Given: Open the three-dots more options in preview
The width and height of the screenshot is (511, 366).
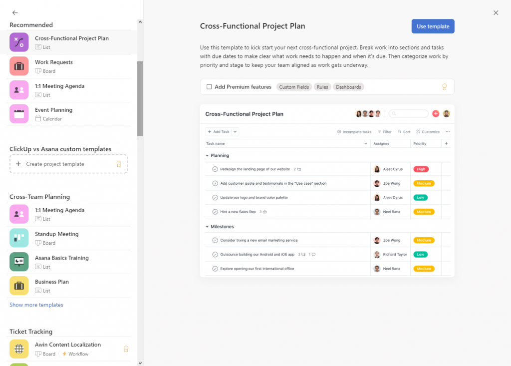Looking at the screenshot, I should [x=448, y=132].
